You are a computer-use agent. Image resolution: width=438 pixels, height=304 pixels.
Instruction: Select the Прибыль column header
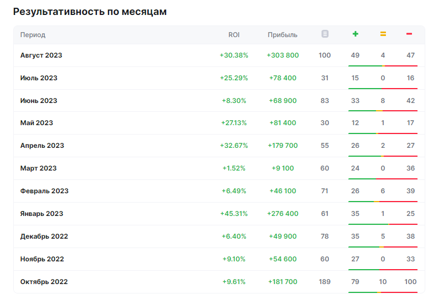[282, 35]
